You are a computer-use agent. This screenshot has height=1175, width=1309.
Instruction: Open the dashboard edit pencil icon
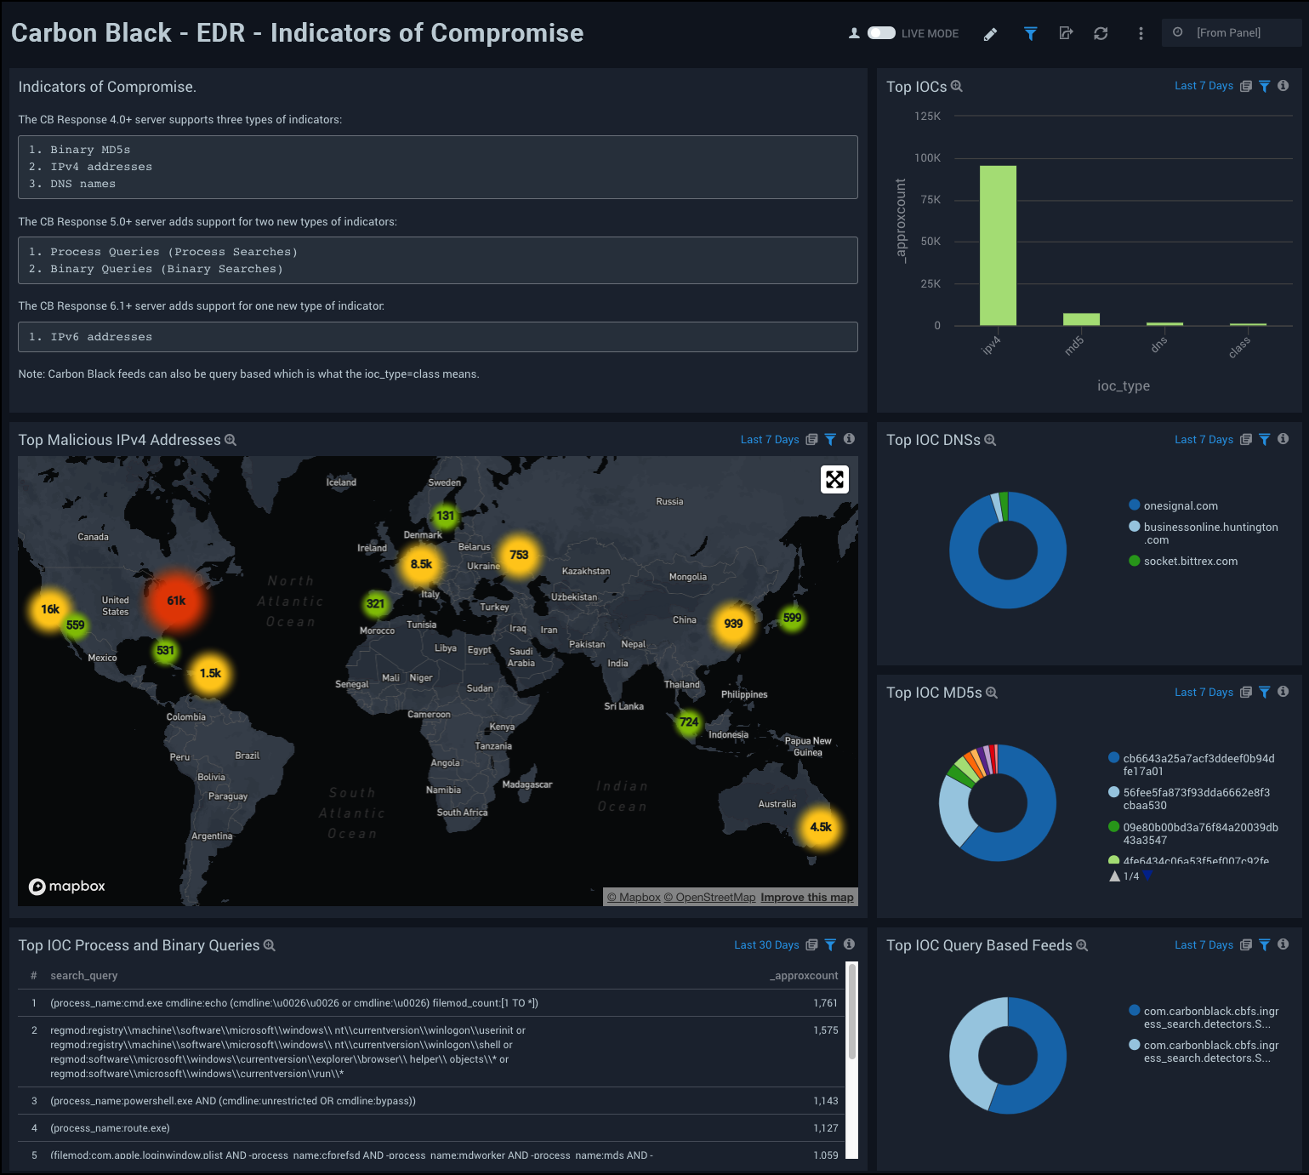pos(989,33)
